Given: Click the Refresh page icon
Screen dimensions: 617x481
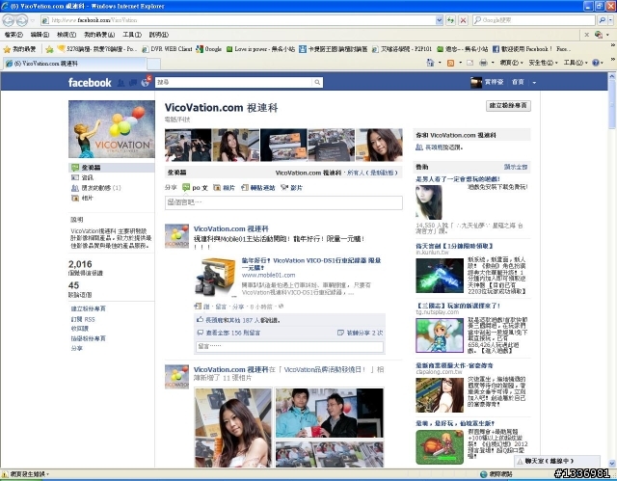Looking at the screenshot, I should [x=450, y=20].
